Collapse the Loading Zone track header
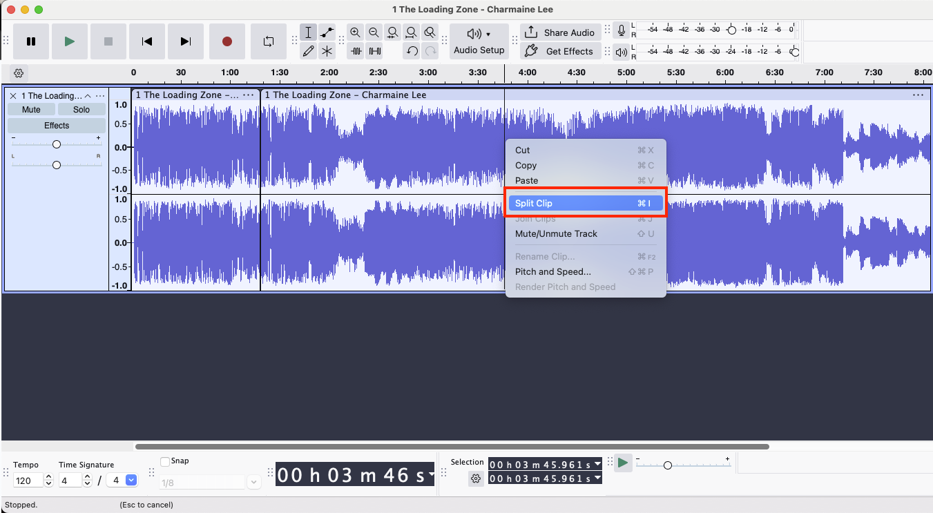Screen dimensions: 933x513 click(x=88, y=95)
